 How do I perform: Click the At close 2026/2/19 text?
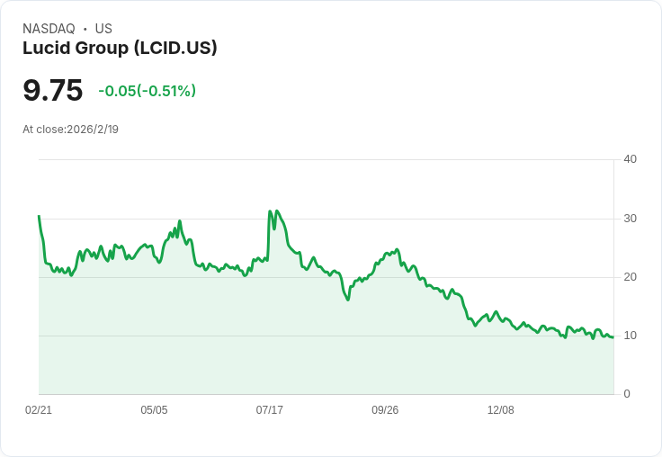pyautogui.click(x=70, y=130)
